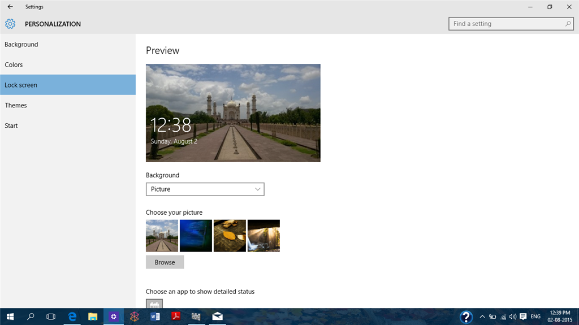
Task: Click the search magnifier in Find a setting
Action: [568, 24]
